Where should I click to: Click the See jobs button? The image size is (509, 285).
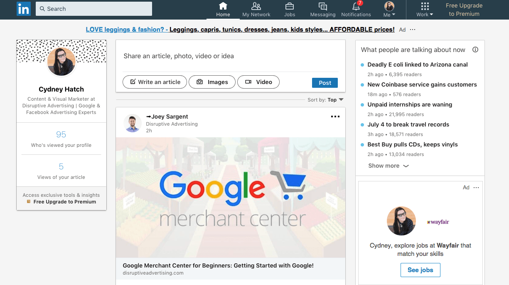pos(420,270)
